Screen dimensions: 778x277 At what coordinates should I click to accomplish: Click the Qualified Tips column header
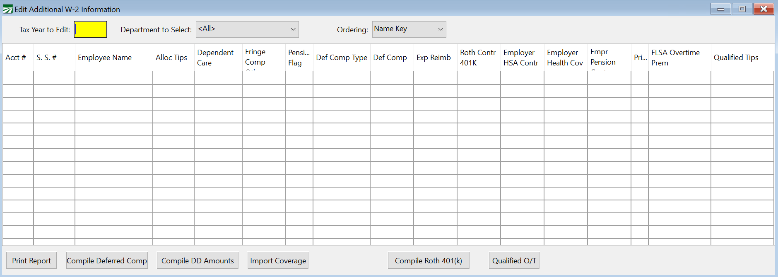(x=736, y=58)
